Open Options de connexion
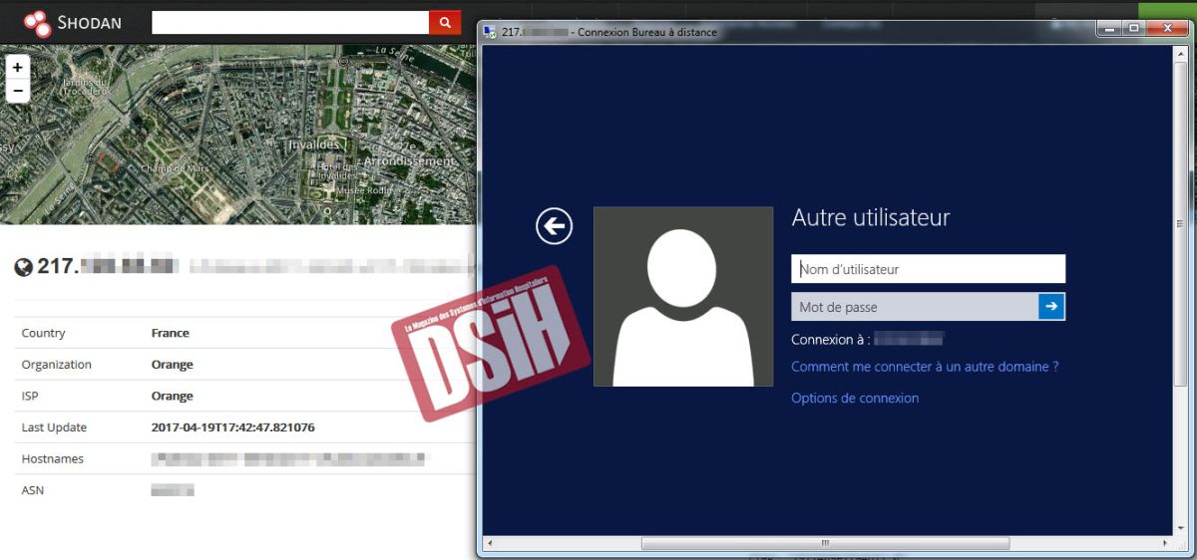Image resolution: width=1197 pixels, height=560 pixels. [855, 399]
